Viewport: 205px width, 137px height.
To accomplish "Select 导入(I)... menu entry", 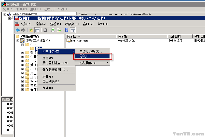I will [x=92, y=56].
